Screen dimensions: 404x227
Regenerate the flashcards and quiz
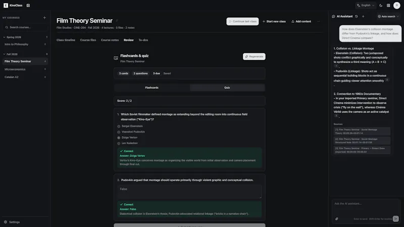click(254, 56)
